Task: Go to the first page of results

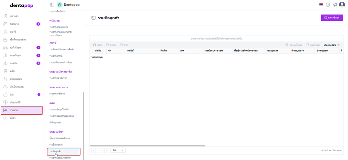Action: pyautogui.click(x=93, y=150)
